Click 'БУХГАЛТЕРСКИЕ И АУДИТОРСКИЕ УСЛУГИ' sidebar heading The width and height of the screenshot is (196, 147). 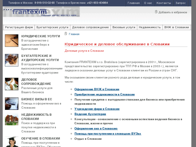pos(40,58)
